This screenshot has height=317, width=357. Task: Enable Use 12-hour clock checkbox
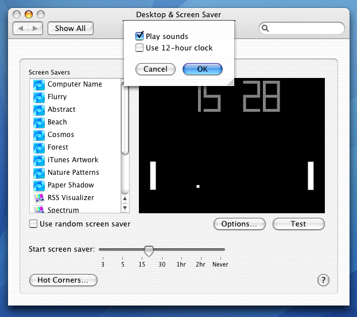[139, 48]
